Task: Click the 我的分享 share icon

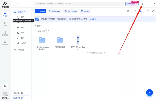Action: (15, 50)
